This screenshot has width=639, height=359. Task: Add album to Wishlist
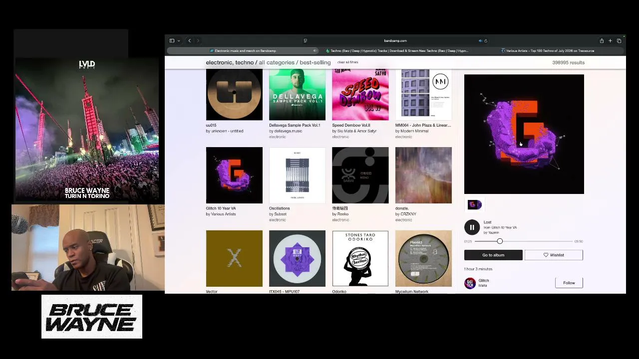click(x=554, y=255)
